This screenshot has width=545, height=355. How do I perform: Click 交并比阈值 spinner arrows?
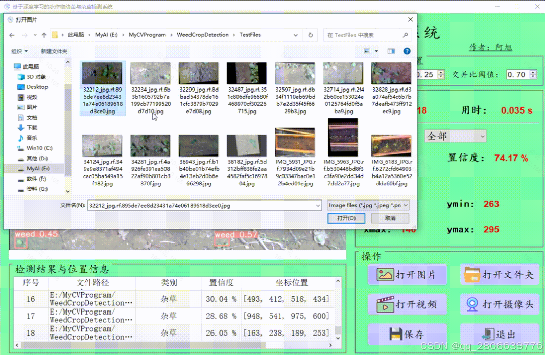pos(533,74)
